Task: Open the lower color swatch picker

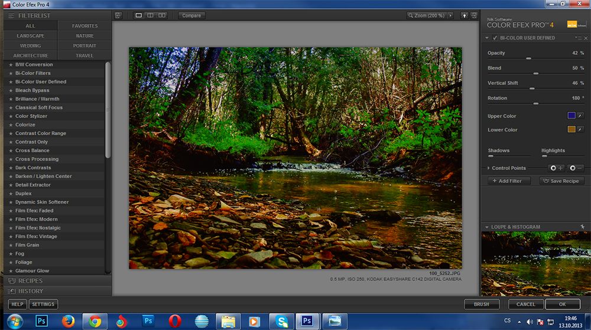Action: coord(571,129)
